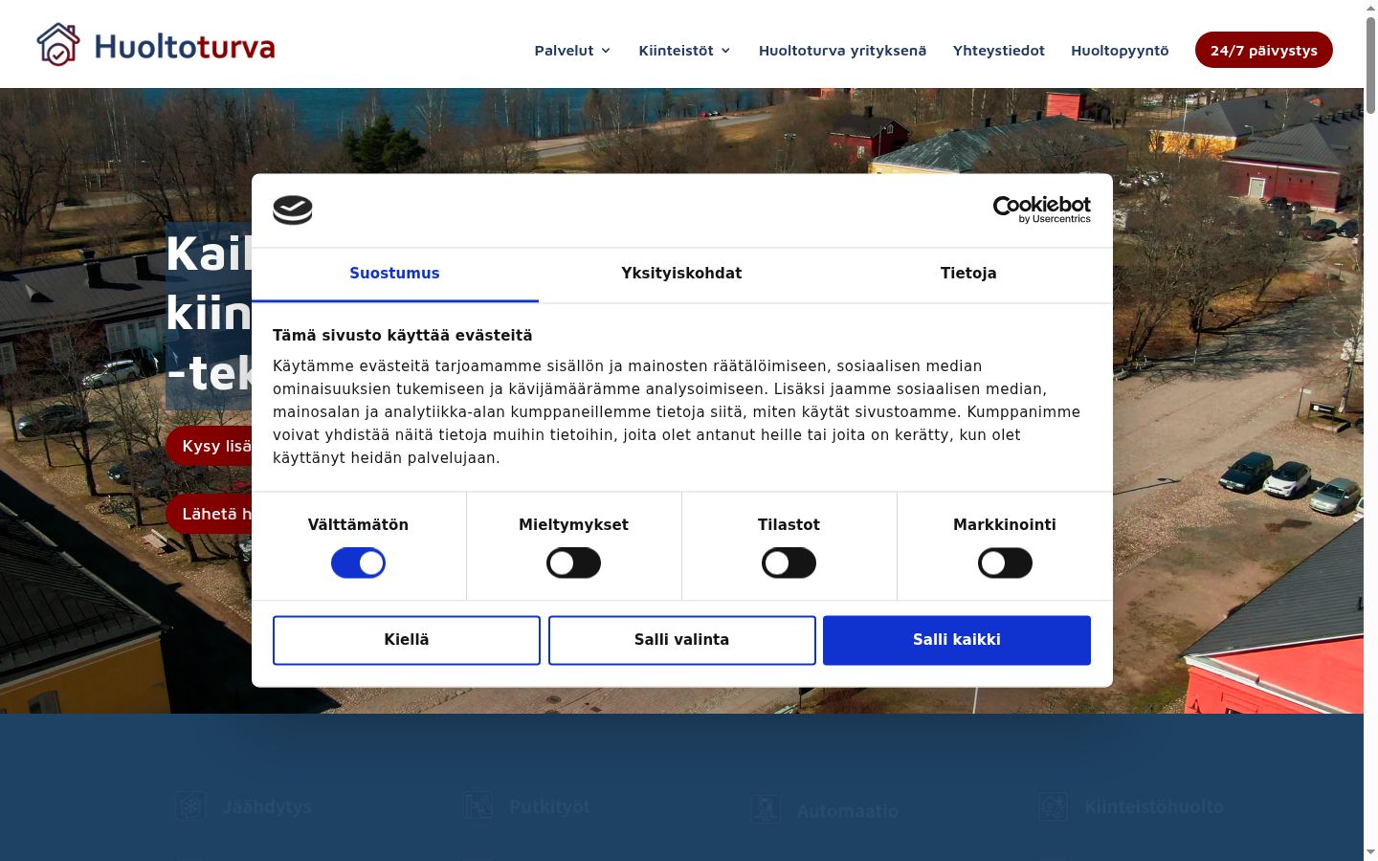Expand the Palvelut dropdown menu

coord(572,51)
